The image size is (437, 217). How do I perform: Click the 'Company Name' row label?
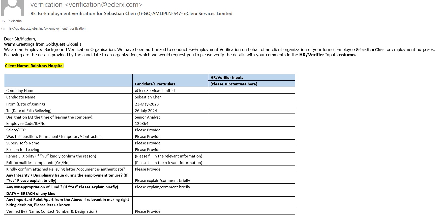click(20, 90)
